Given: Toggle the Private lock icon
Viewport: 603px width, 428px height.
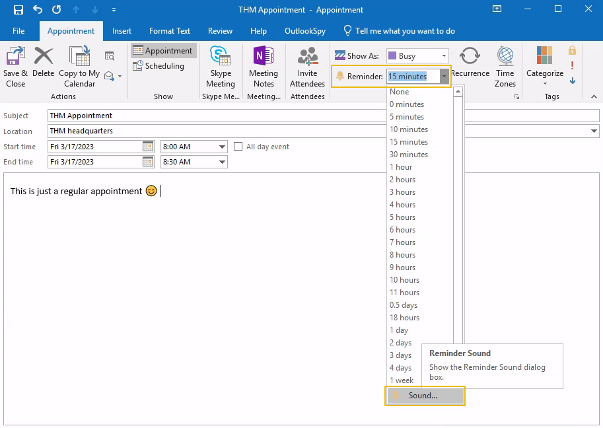Looking at the screenshot, I should click(572, 51).
